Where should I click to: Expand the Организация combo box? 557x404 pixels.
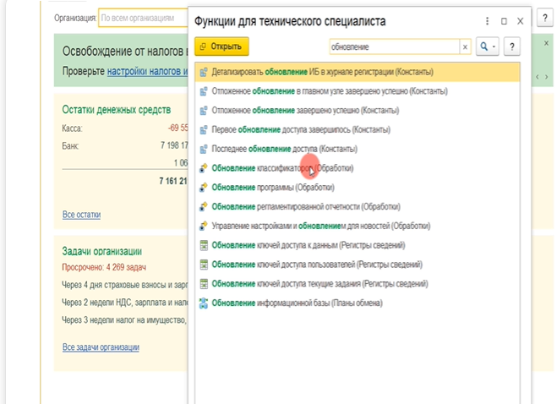tap(139, 17)
